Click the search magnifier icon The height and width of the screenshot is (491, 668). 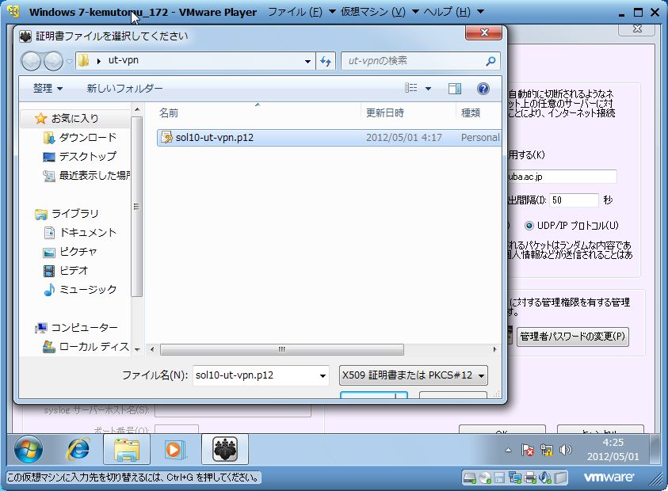click(x=491, y=61)
